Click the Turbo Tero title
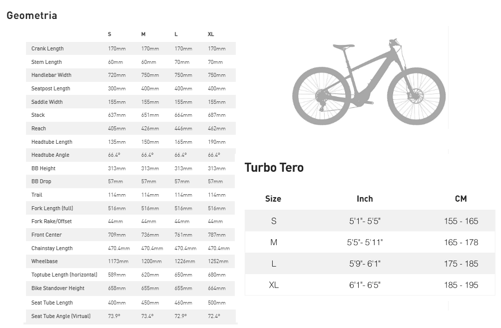 (274, 168)
